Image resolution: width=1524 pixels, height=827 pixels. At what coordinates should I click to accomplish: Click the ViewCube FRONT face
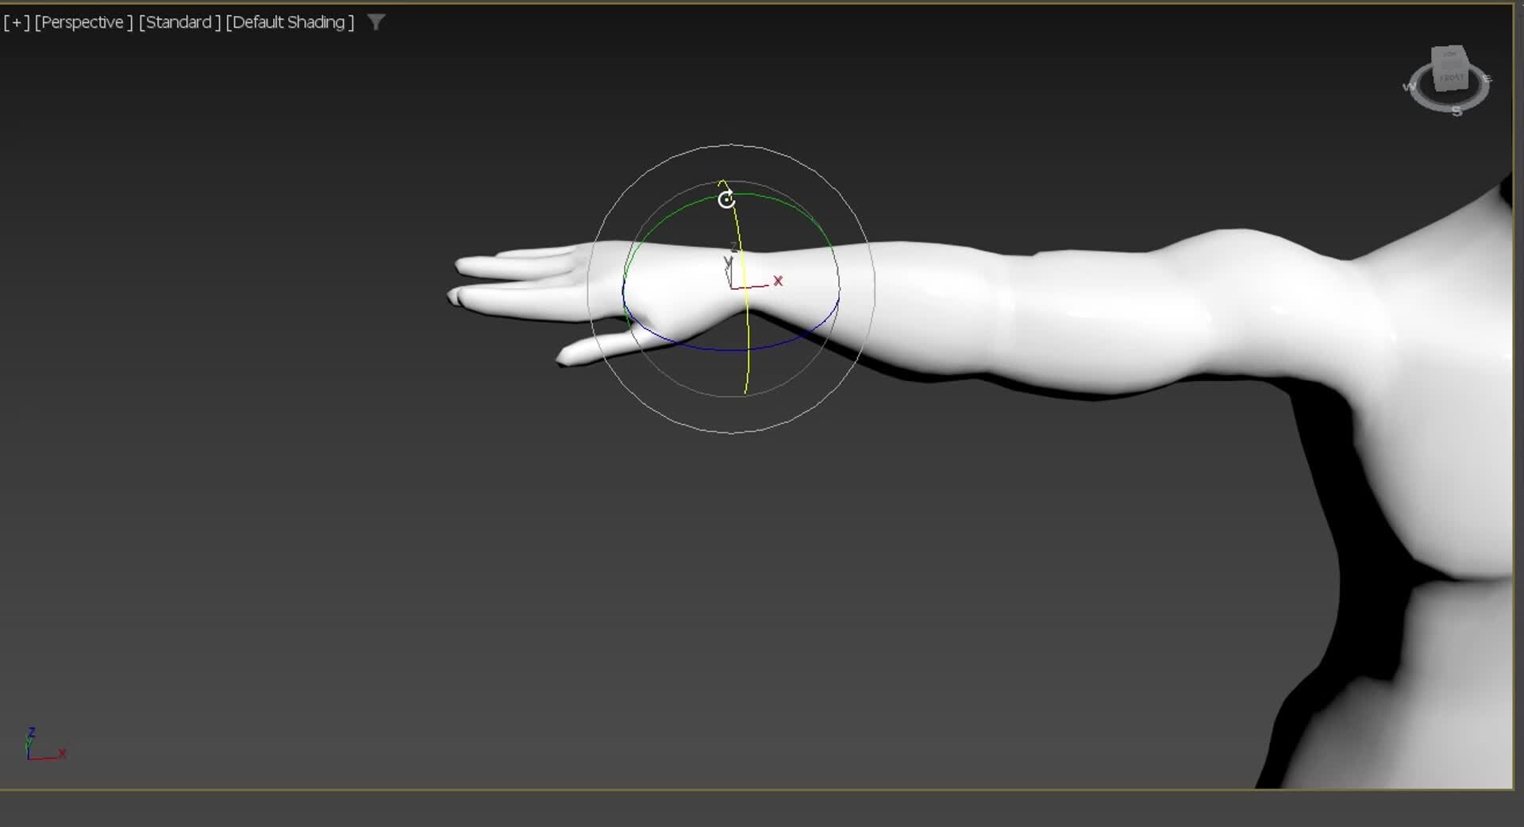(1453, 78)
